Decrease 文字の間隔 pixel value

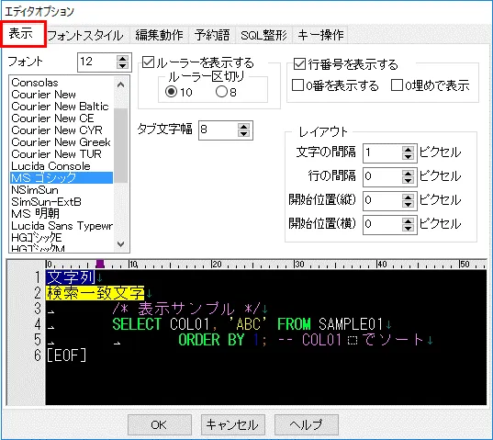tap(408, 157)
